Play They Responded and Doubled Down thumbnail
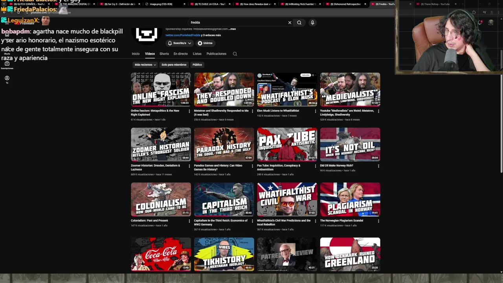Viewport: 503px width, 283px height. (224, 89)
